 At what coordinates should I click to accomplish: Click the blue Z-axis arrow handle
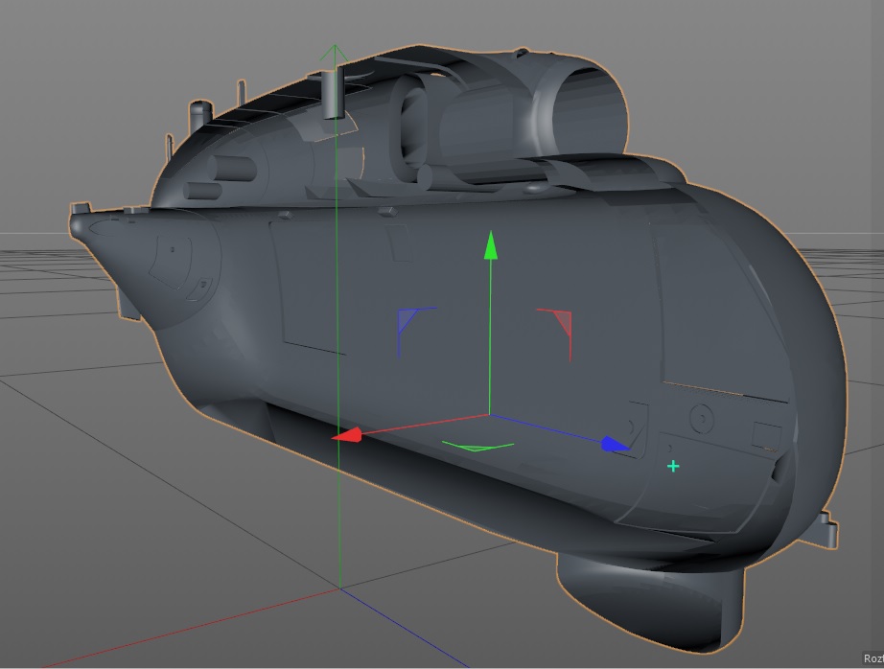click(616, 445)
